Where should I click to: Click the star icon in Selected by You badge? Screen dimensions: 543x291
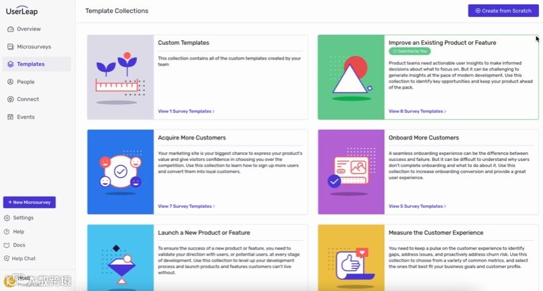click(395, 51)
